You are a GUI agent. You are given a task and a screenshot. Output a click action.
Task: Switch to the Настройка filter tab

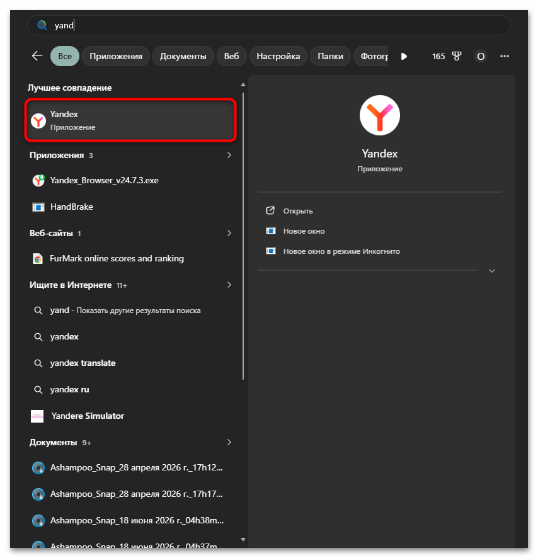click(x=278, y=56)
